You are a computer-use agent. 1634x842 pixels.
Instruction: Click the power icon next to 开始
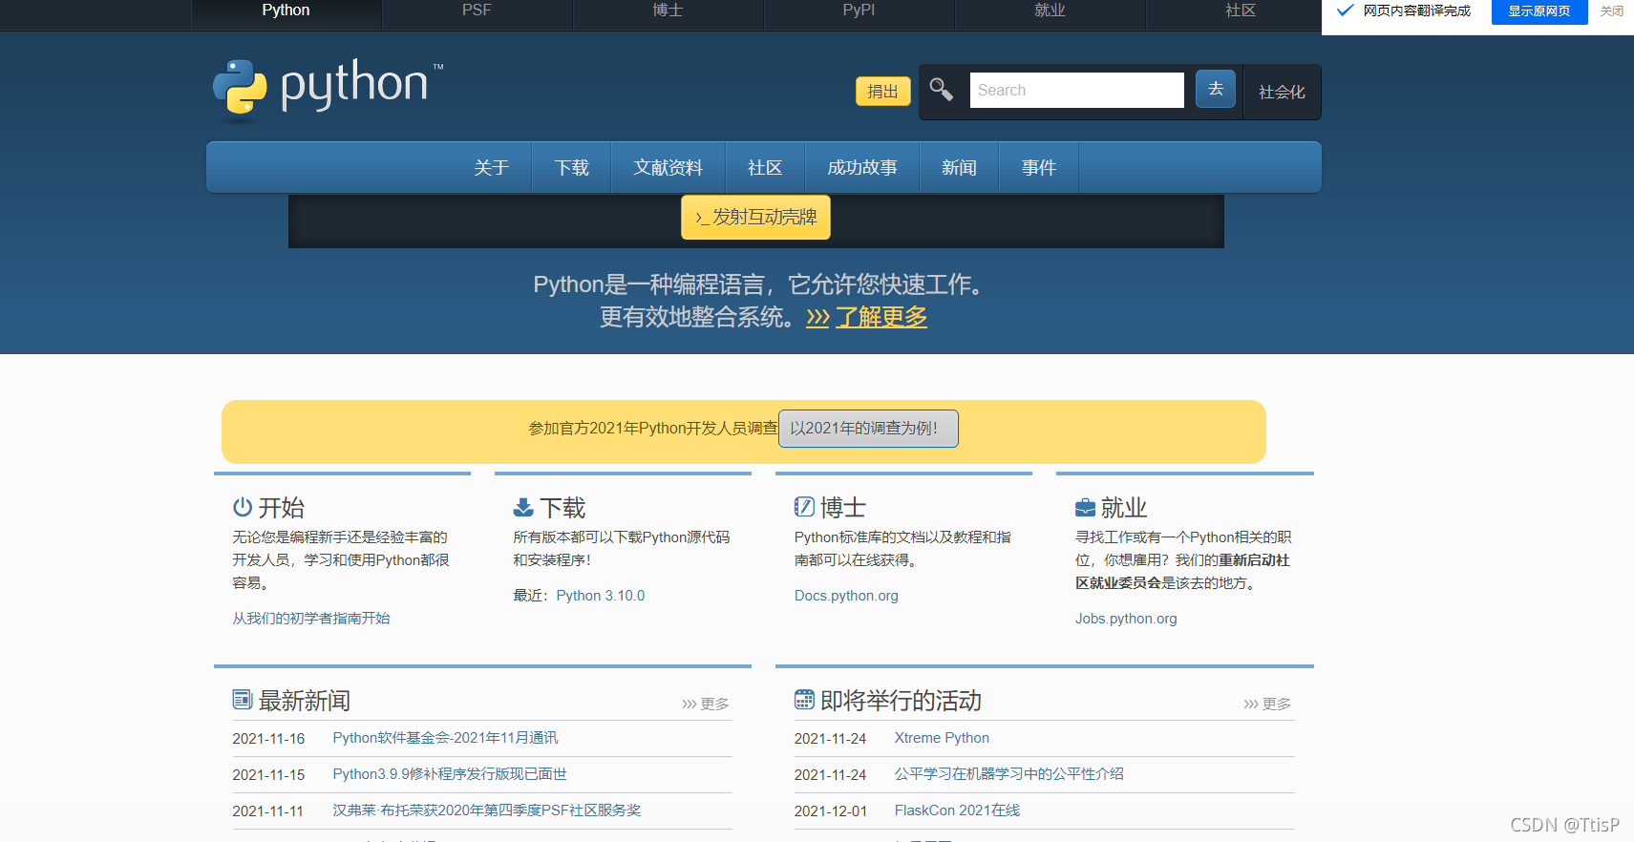[x=243, y=507]
